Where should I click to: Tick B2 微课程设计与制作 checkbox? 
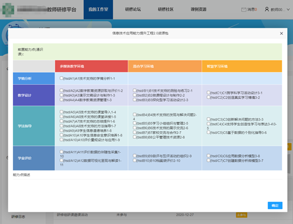[x=134, y=95]
